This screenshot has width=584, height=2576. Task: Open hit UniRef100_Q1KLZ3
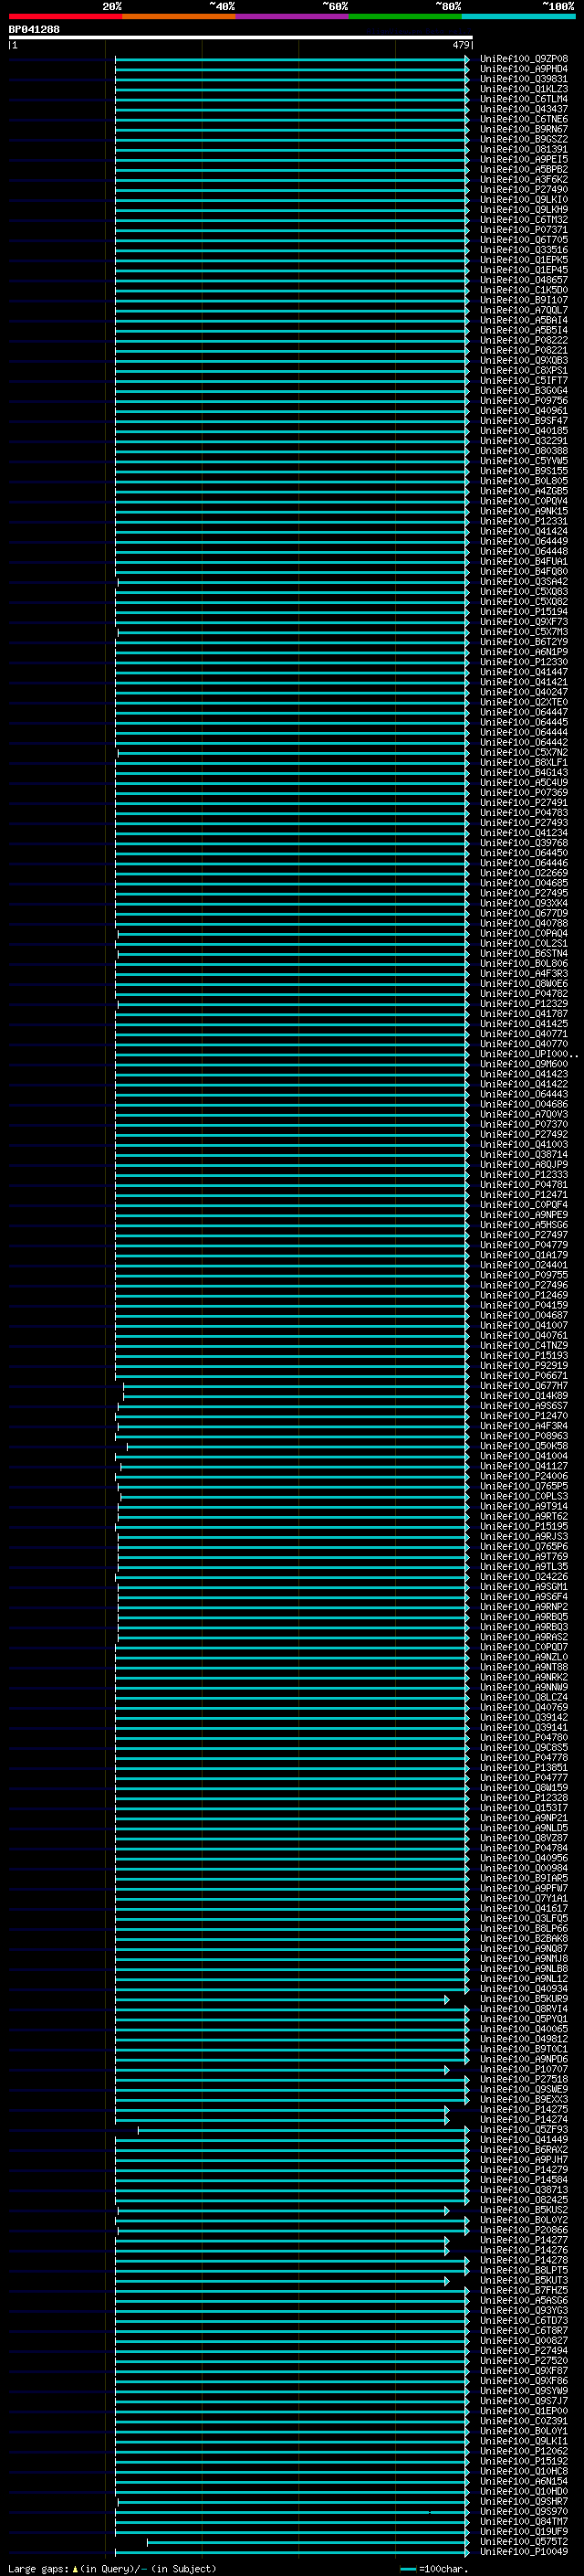click(x=524, y=89)
